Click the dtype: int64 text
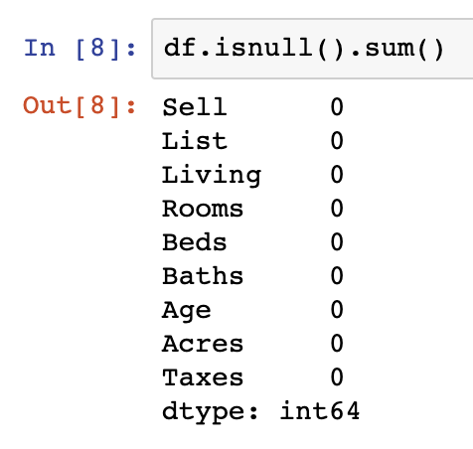 click(x=261, y=412)
